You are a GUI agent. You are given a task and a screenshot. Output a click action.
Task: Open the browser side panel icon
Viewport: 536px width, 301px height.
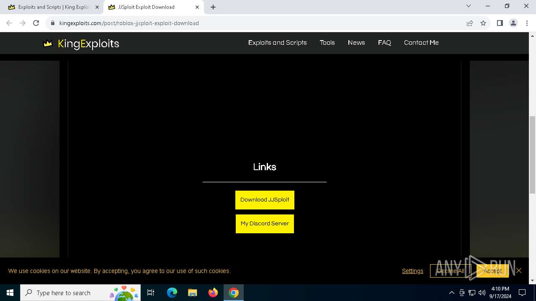[500, 23]
